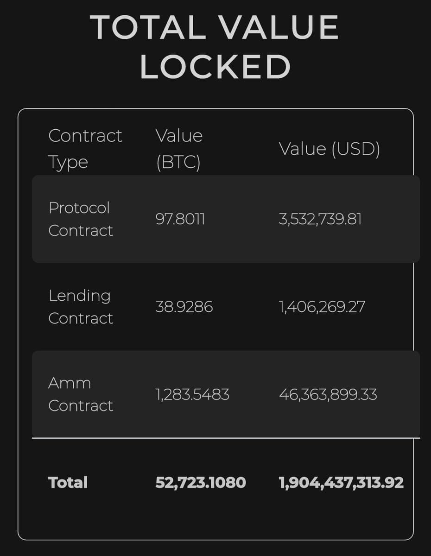Click the word TOTAL in the heading
The height and width of the screenshot is (556, 431).
coord(148,28)
